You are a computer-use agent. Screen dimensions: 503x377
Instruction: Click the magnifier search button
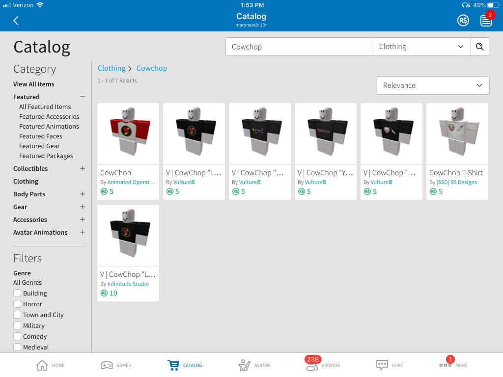(x=479, y=47)
